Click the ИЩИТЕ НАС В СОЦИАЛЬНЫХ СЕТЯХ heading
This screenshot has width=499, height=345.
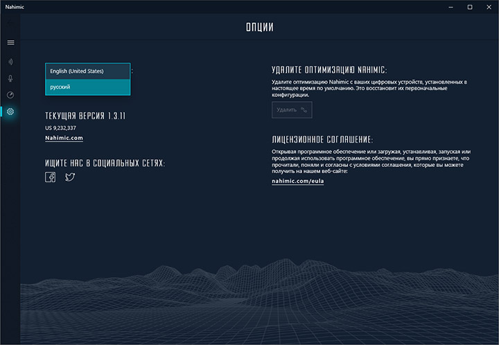(105, 163)
